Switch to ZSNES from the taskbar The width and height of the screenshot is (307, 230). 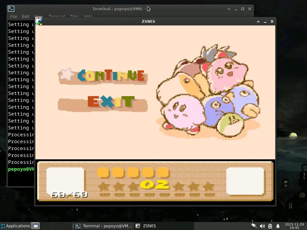coord(146,226)
